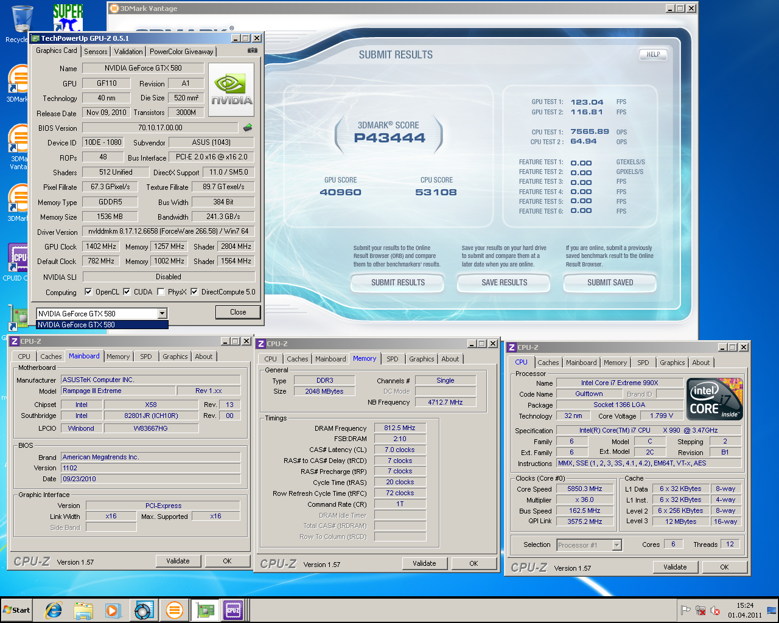Click the Driver Version field in GPU-Z
This screenshot has height=623, width=779.
click(169, 231)
